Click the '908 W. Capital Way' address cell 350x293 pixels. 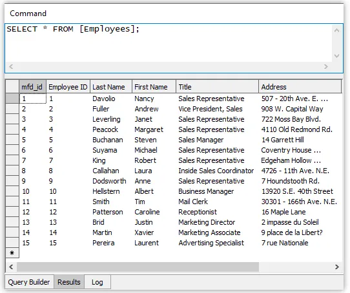[x=300, y=109]
